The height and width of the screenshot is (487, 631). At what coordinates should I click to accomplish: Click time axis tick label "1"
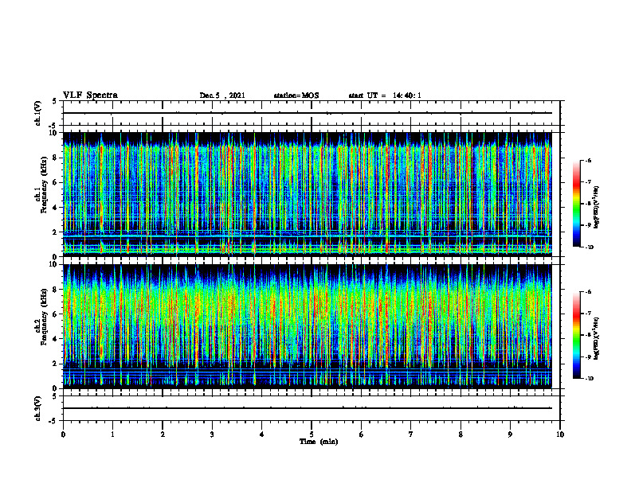pyautogui.click(x=112, y=434)
